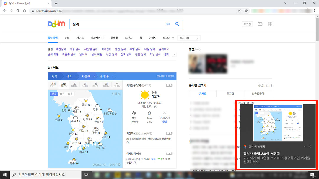Select 일 04.03 date
This screenshot has height=179, width=319.
85,85
